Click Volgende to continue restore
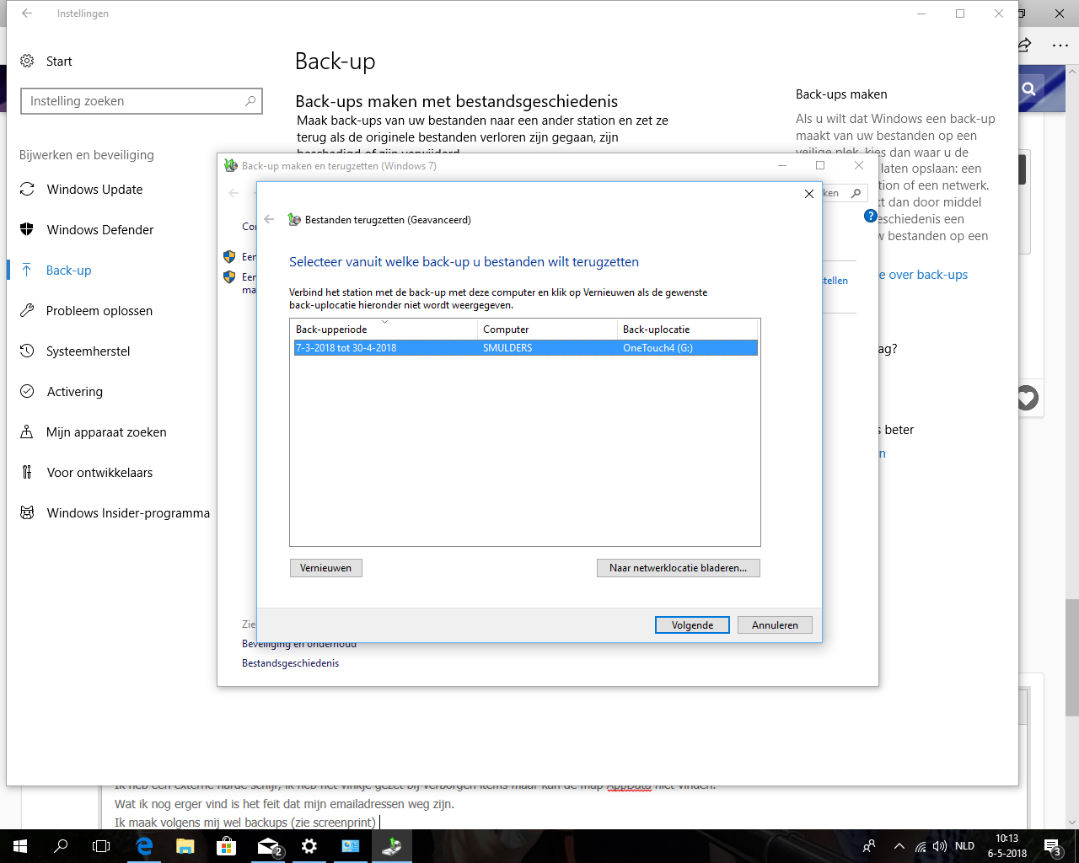 coord(692,625)
